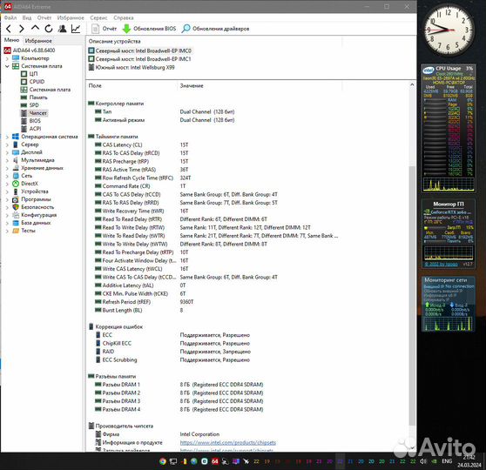Viewport: 486px width, 470px height.
Task: Click the volume icon in system tray
Action: (423, 461)
